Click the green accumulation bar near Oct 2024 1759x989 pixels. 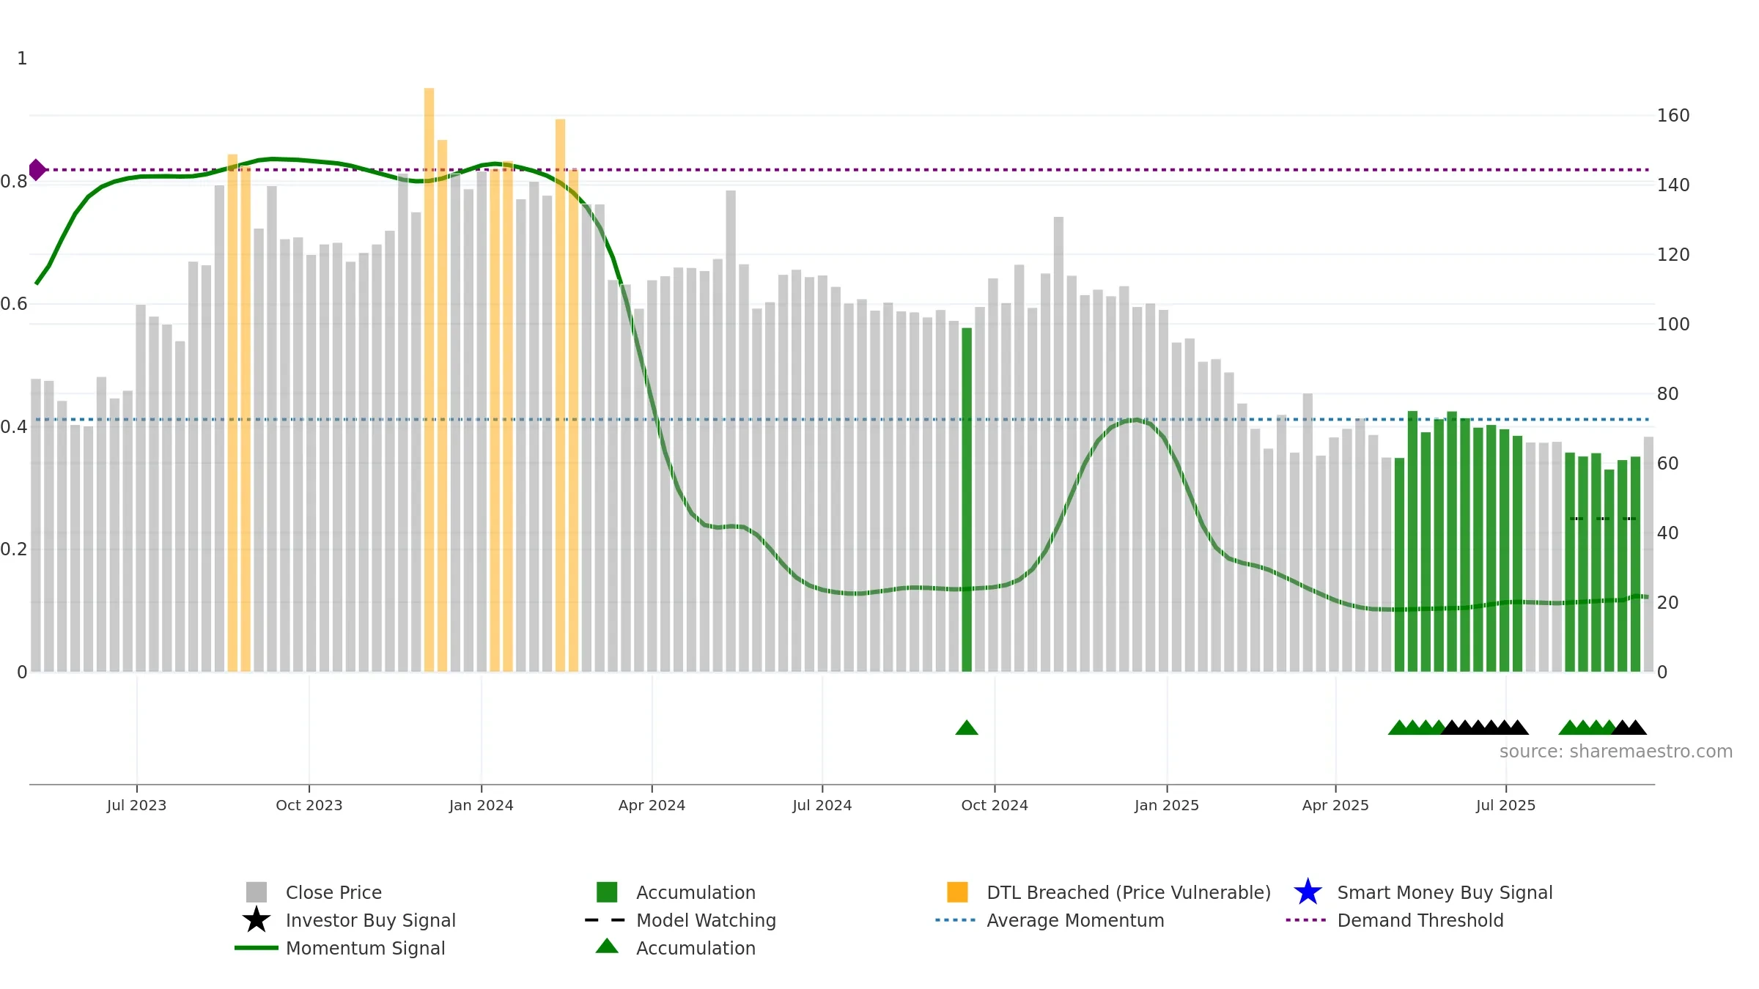967,500
